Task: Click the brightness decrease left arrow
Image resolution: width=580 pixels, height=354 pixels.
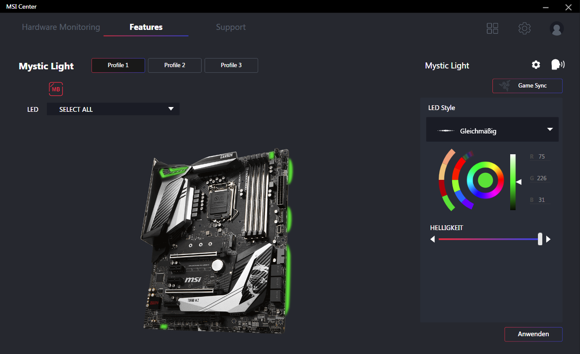Action: [x=432, y=239]
